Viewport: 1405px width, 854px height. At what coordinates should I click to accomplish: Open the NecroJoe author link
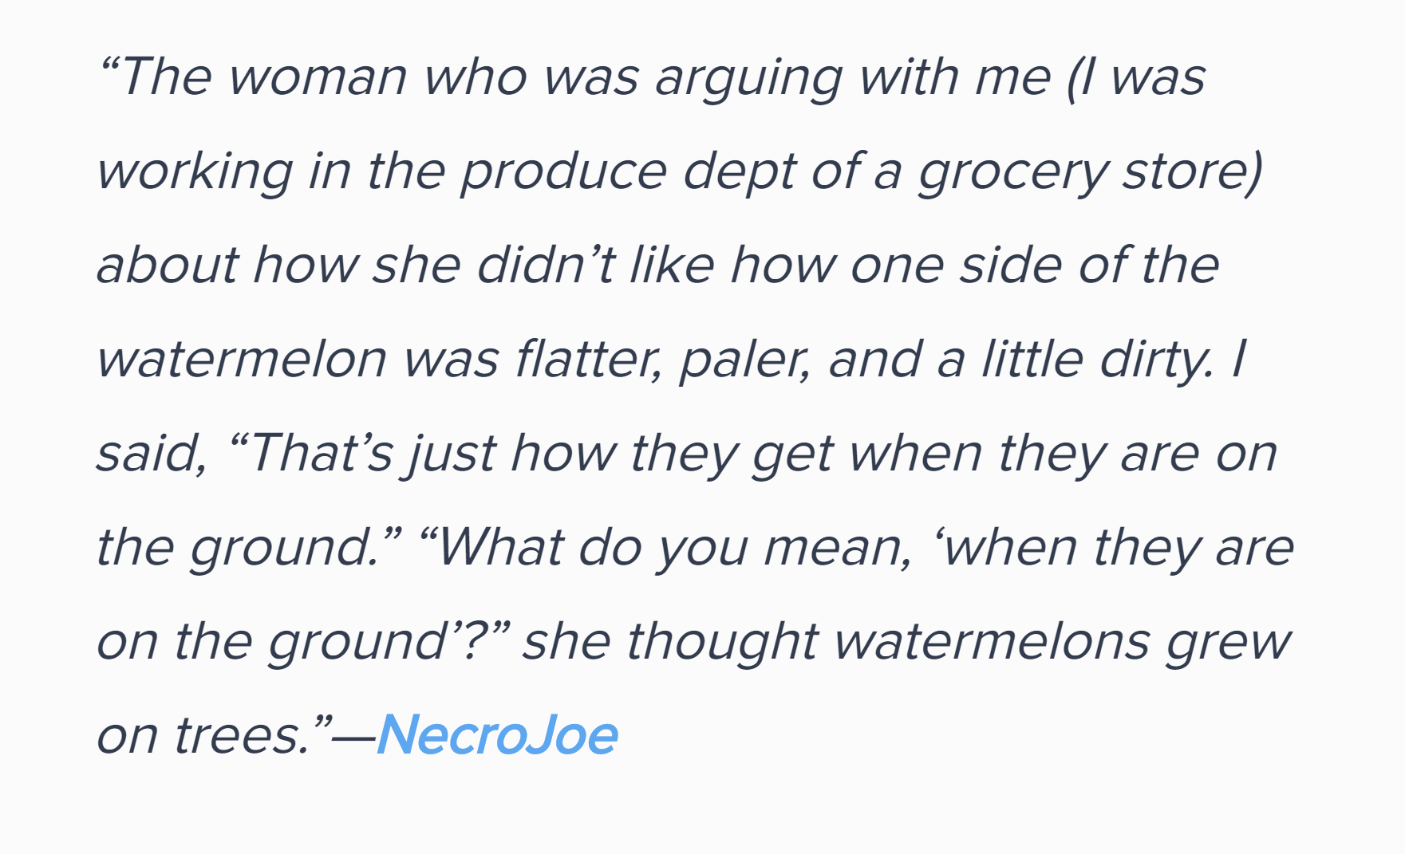(497, 734)
